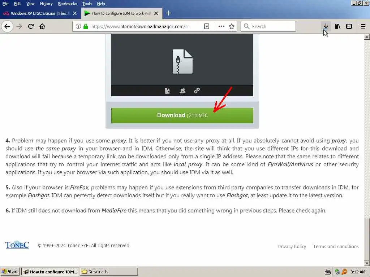This screenshot has width=370, height=277.
Task: Open Terms and conditions link
Action: tap(336, 247)
